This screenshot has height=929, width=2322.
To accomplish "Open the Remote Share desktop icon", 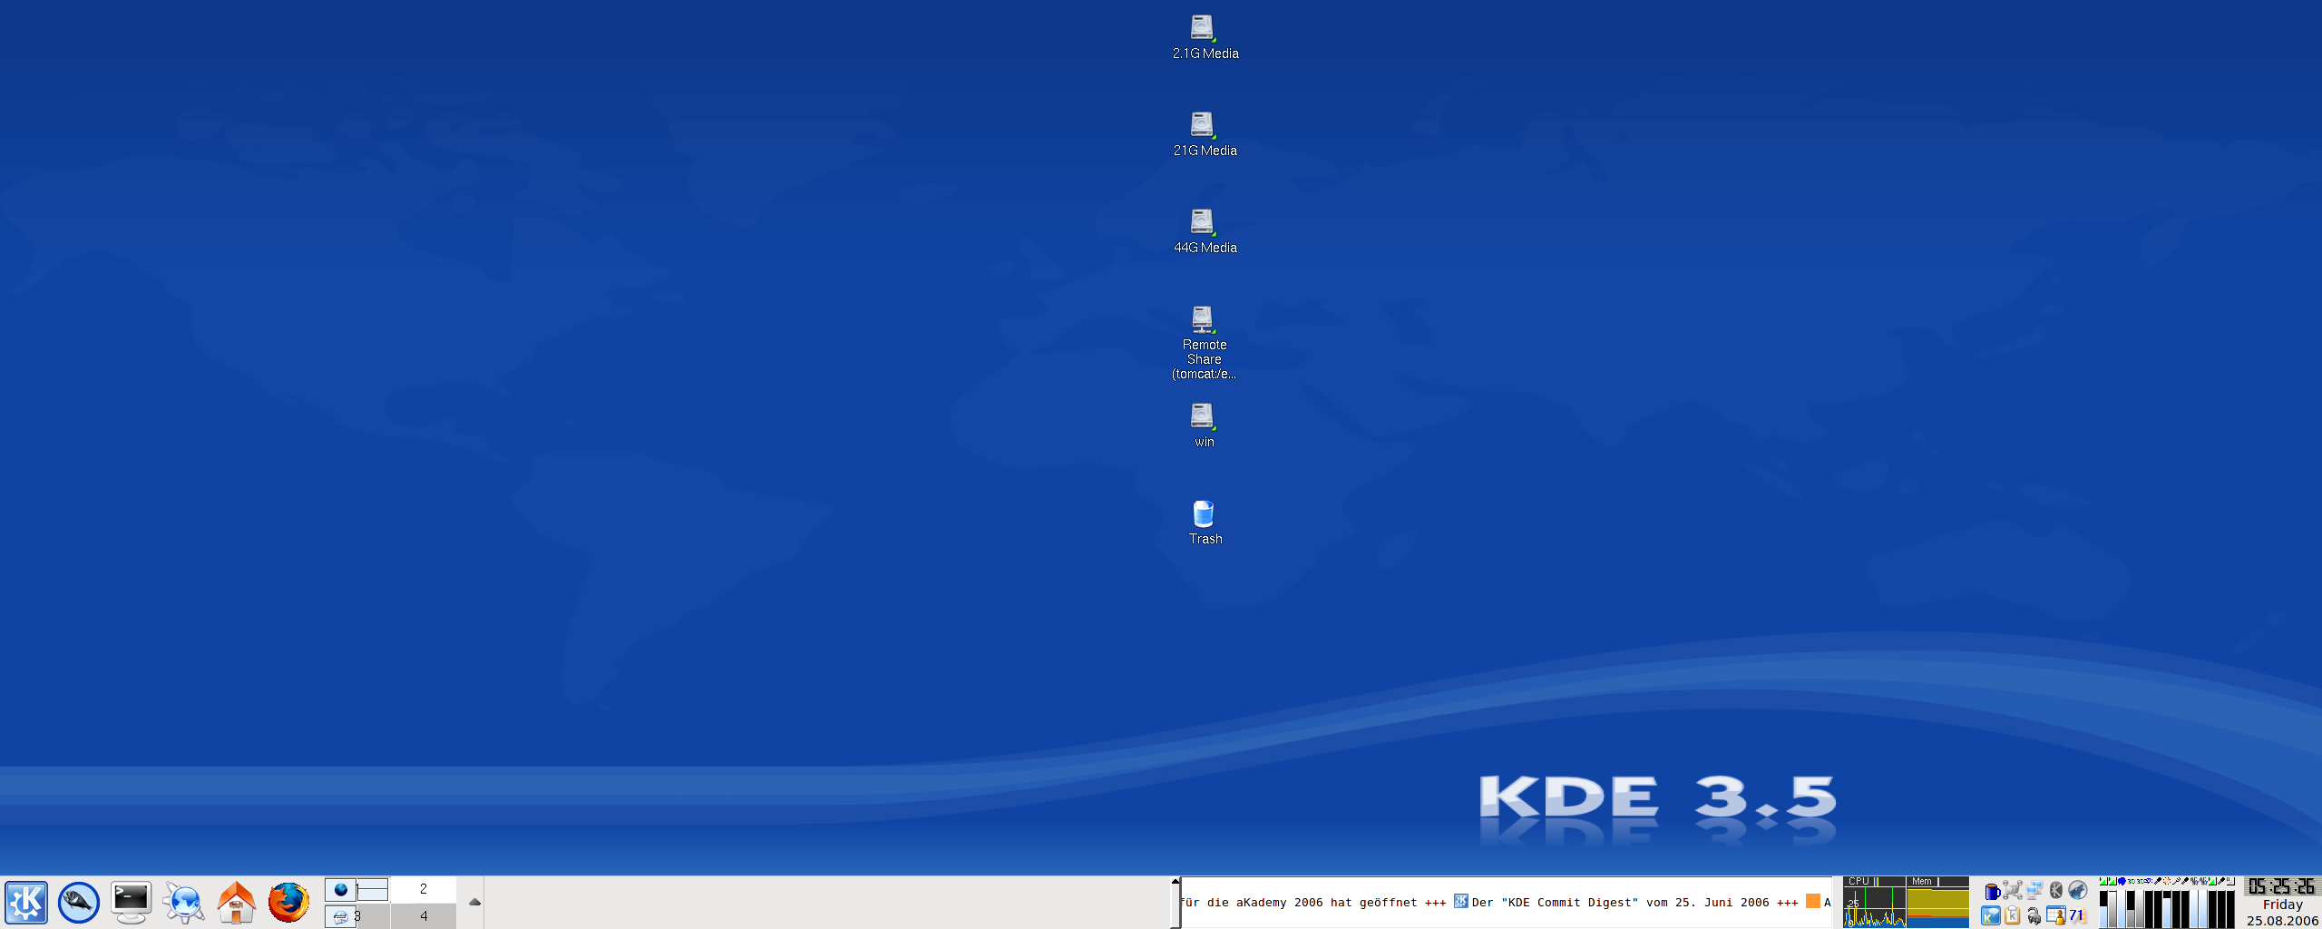I will point(1204,343).
